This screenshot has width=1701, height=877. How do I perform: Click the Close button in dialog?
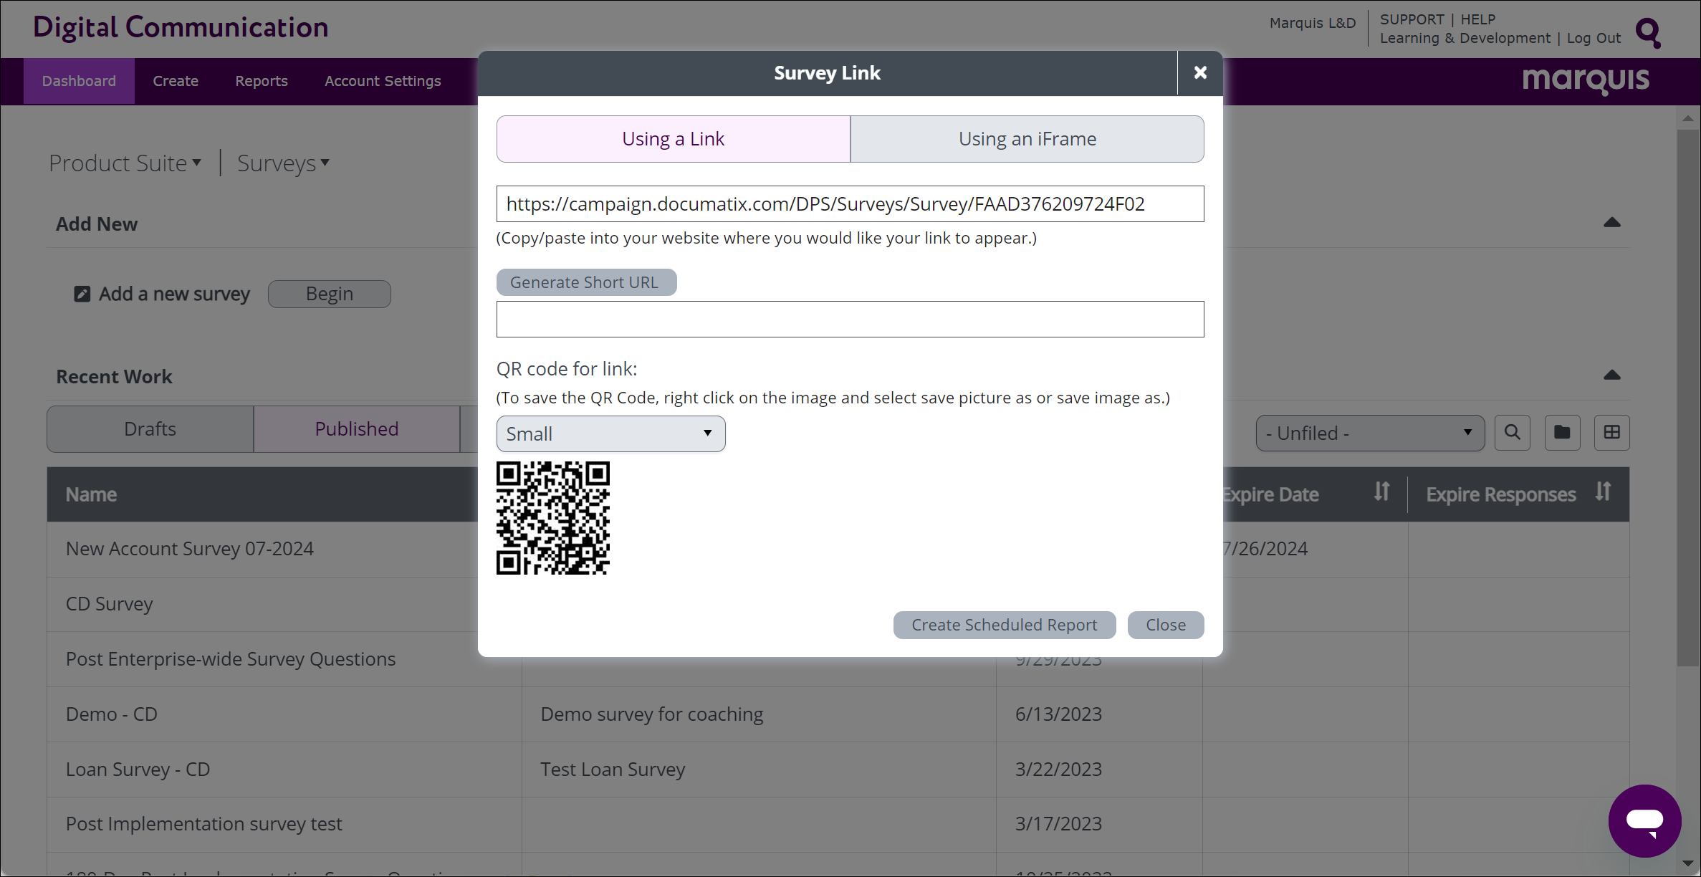tap(1166, 625)
